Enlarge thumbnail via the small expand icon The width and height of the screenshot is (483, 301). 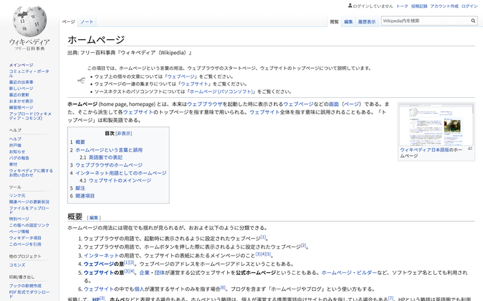(470, 149)
